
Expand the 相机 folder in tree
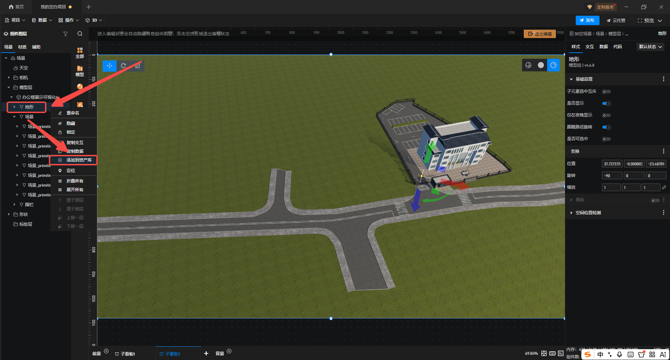[x=9, y=78]
